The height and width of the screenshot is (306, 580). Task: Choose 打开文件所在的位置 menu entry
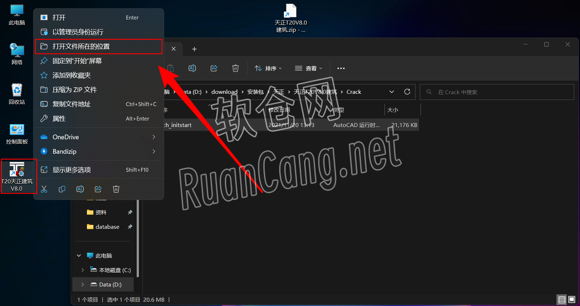pos(98,46)
